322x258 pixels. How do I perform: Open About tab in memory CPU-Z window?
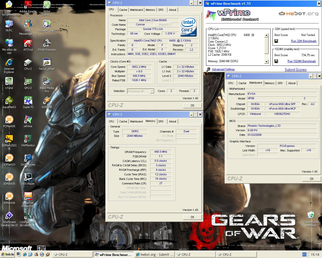173,121
